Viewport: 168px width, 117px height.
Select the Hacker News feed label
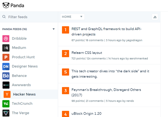(24, 94)
